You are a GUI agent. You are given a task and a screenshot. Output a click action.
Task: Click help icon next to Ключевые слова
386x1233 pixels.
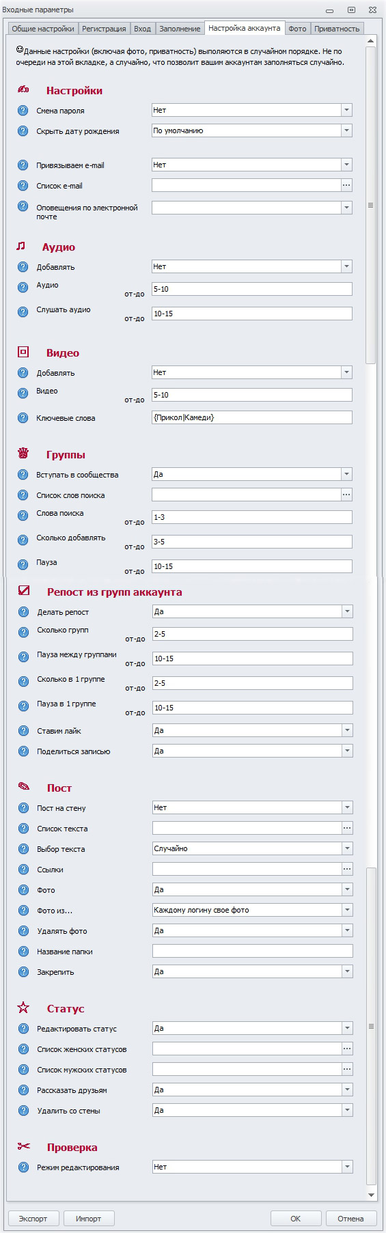click(23, 418)
